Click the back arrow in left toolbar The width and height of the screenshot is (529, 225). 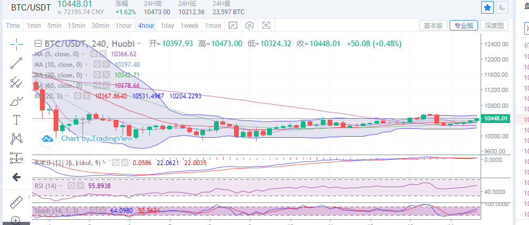16,177
